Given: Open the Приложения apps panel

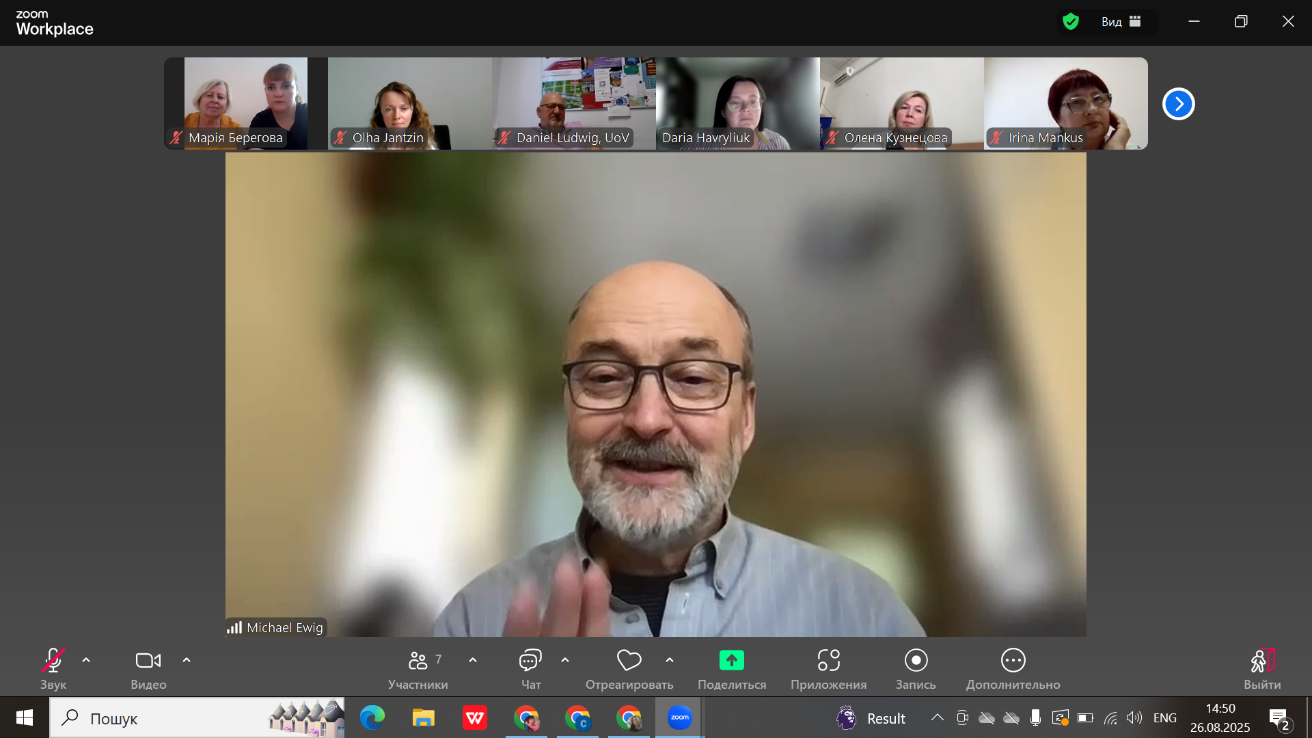Looking at the screenshot, I should point(829,668).
